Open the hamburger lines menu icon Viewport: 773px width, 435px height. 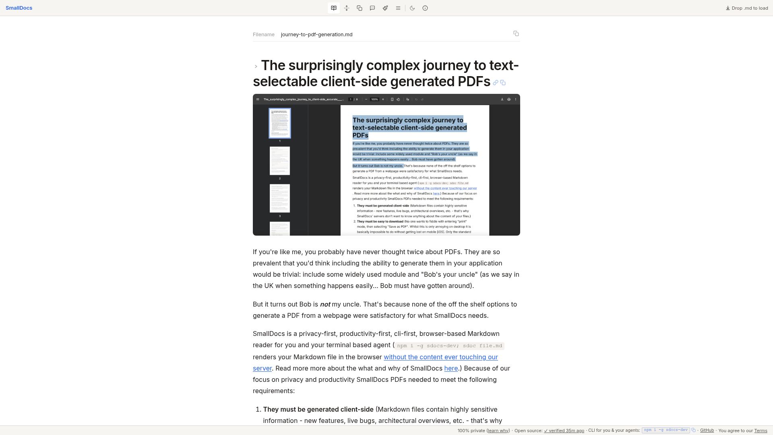tap(398, 8)
